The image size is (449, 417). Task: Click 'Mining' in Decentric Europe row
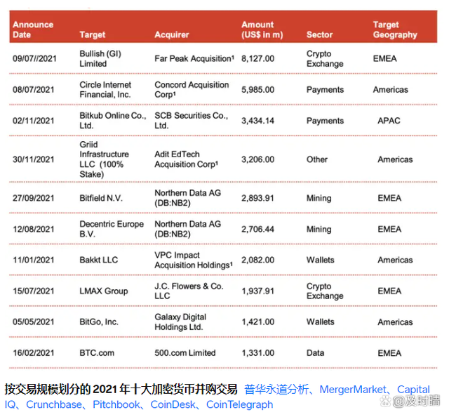pyautogui.click(x=319, y=229)
